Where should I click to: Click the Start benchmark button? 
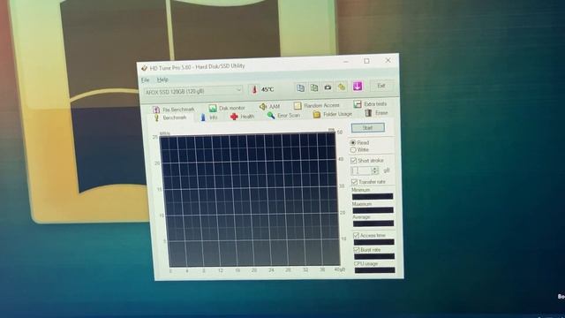point(368,127)
